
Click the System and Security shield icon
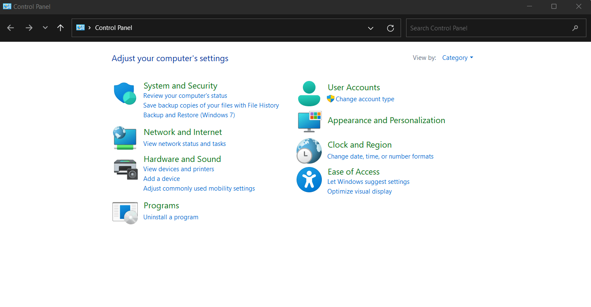125,93
